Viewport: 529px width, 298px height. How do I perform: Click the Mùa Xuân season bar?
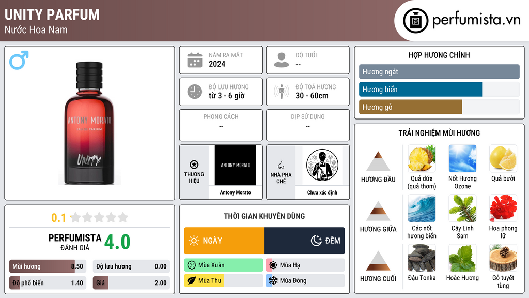click(x=224, y=265)
